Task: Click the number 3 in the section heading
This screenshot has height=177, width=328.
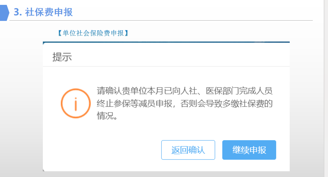Action: tap(16, 12)
